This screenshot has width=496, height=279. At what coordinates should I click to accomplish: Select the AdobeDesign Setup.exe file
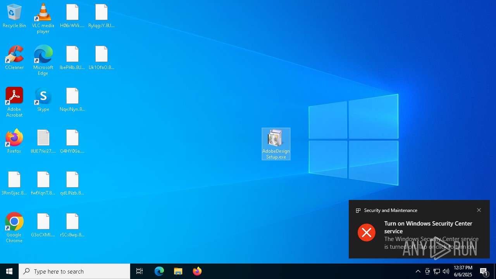276,144
